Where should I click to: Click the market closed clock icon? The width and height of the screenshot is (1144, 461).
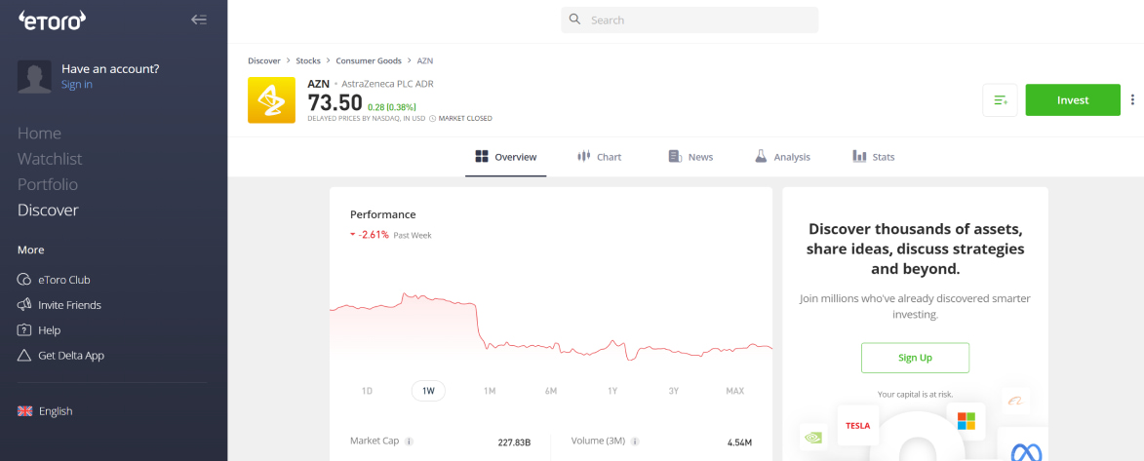[x=432, y=118]
